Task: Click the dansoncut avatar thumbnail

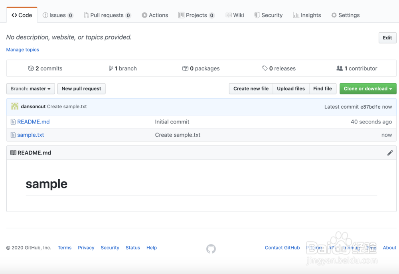Action: [15, 106]
